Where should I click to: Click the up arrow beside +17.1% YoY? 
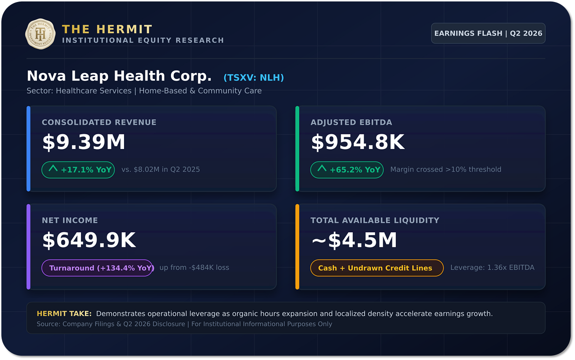tap(53, 169)
